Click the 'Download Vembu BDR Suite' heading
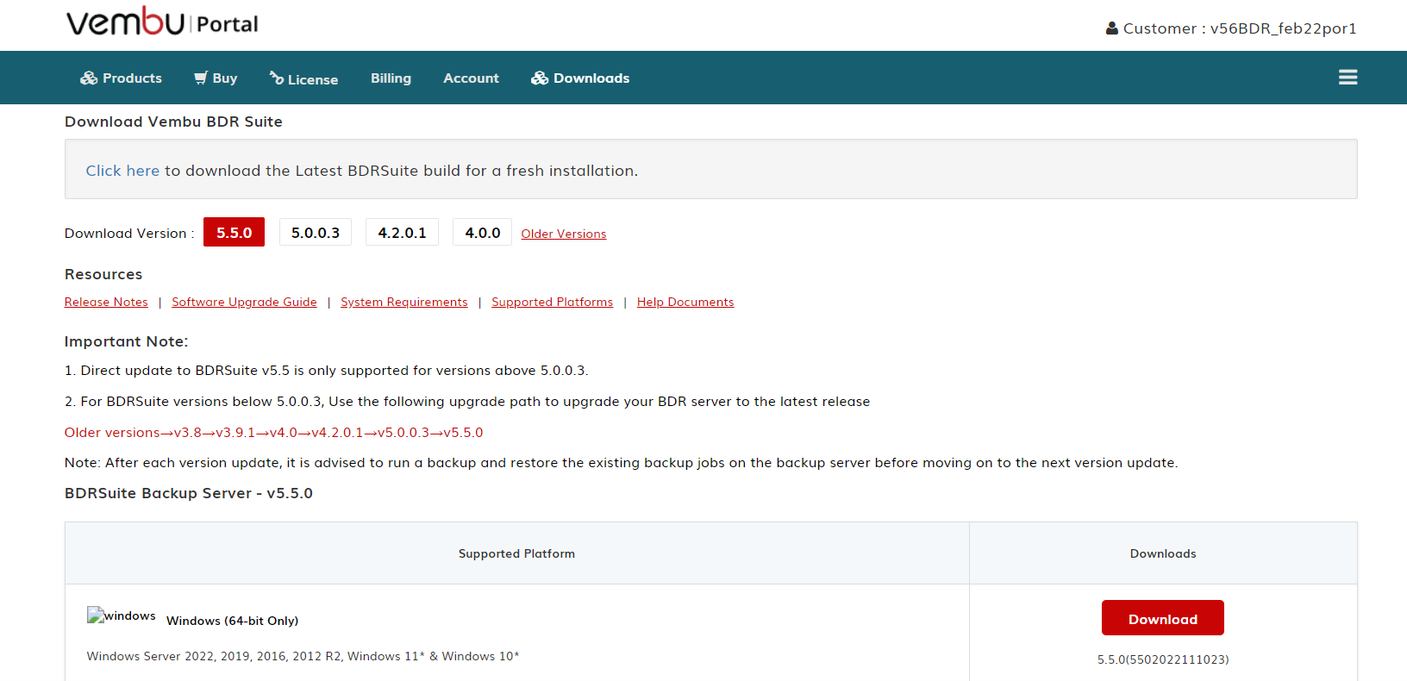The image size is (1407, 681). 173,122
